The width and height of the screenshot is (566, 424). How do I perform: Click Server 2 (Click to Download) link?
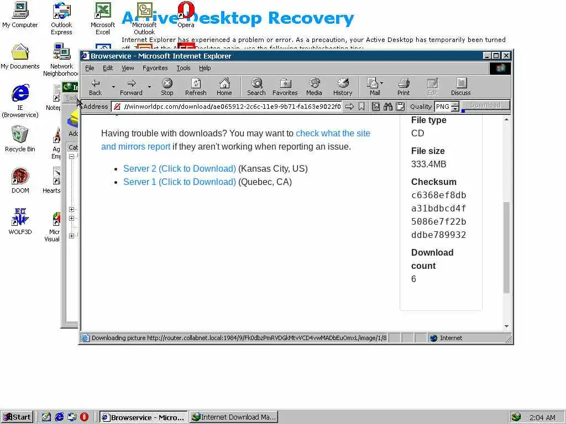[180, 168]
